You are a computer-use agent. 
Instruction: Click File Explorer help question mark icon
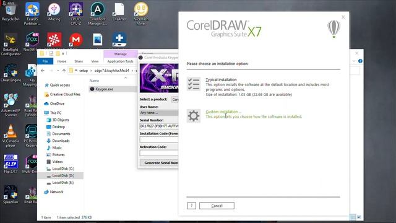tap(360, 61)
